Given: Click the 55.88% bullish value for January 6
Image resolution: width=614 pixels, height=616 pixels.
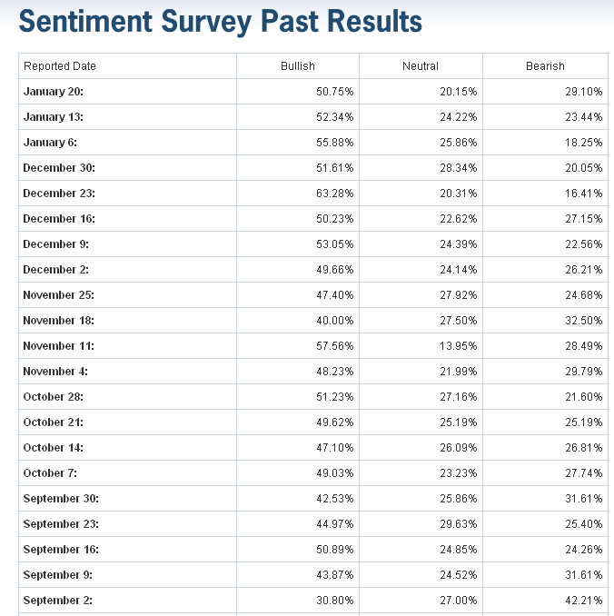Looking at the screenshot, I should [x=336, y=143].
